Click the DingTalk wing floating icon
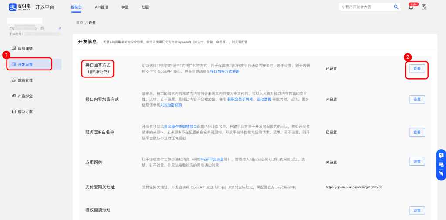Screen dimensions: 446x220 [x=441, y=173]
